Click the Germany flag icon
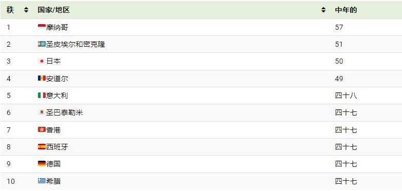 click(x=42, y=164)
